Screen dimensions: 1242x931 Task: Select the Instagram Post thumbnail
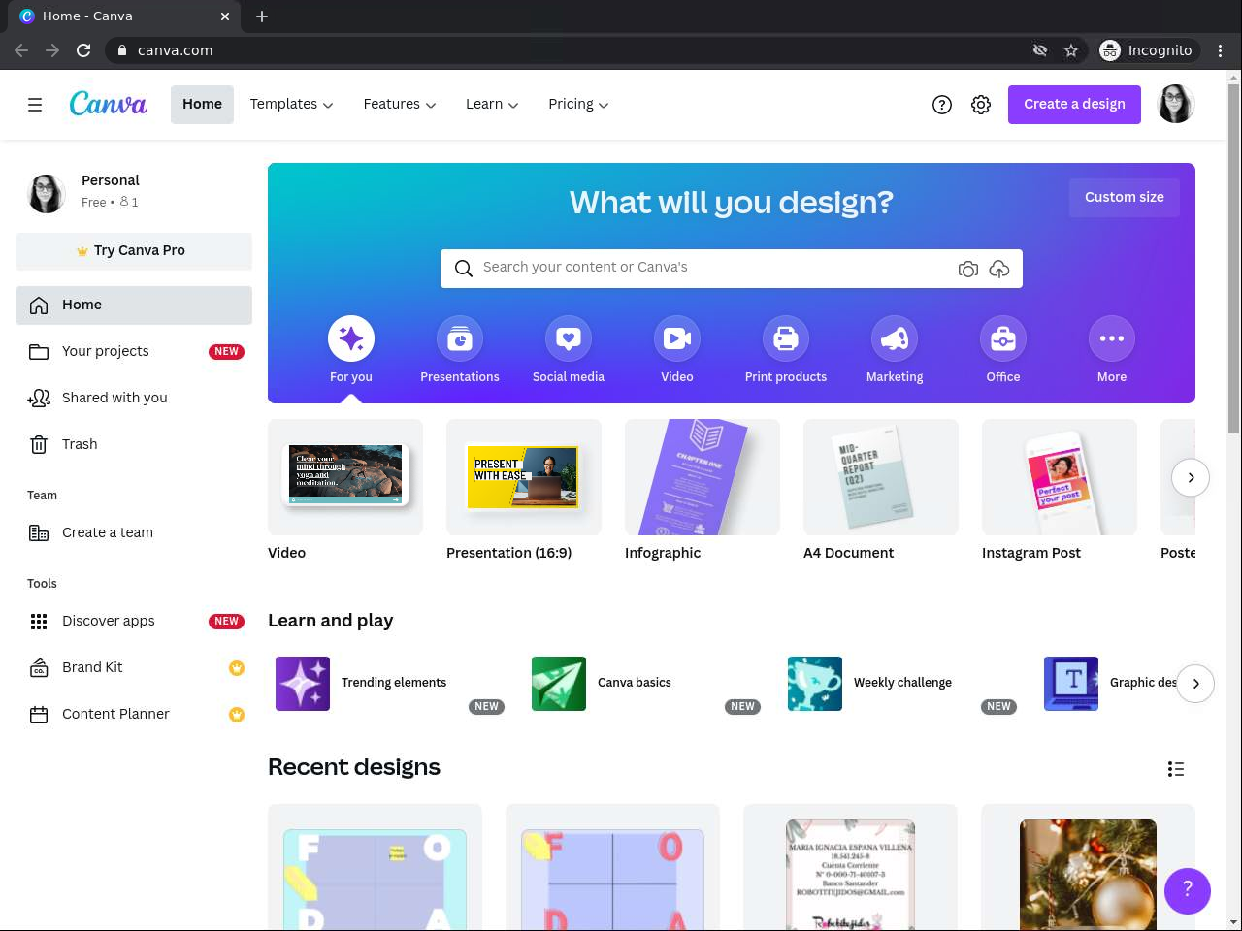pyautogui.click(x=1060, y=477)
